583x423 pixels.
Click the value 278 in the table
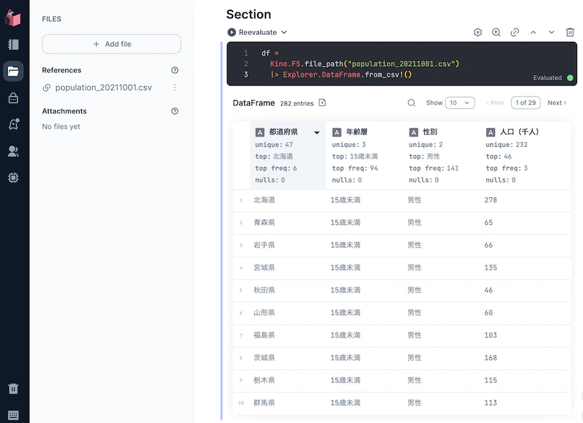(490, 200)
